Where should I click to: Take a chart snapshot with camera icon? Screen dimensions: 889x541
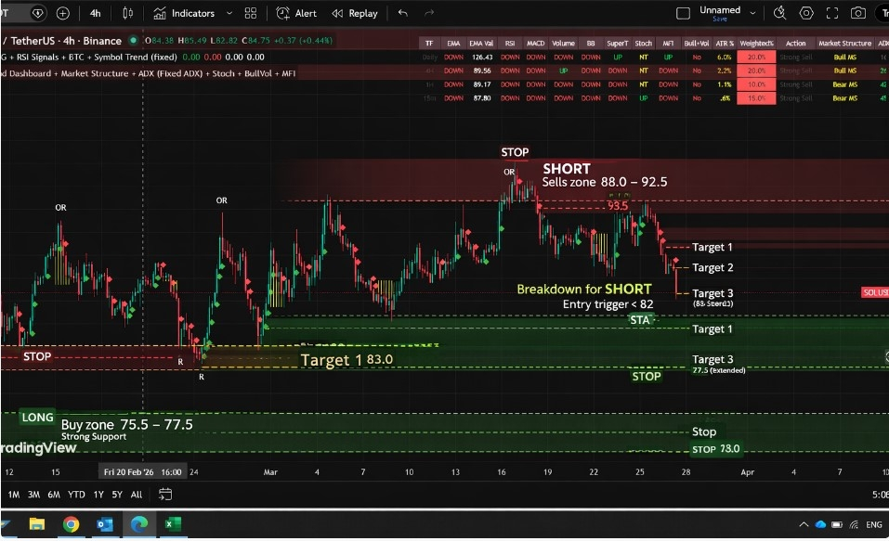tap(858, 13)
